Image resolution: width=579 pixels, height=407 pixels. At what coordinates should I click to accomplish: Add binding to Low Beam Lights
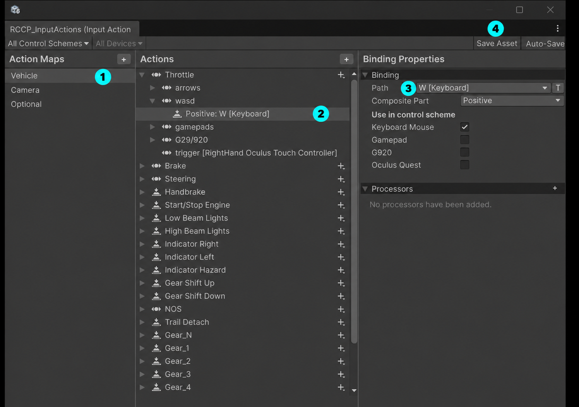coord(341,218)
